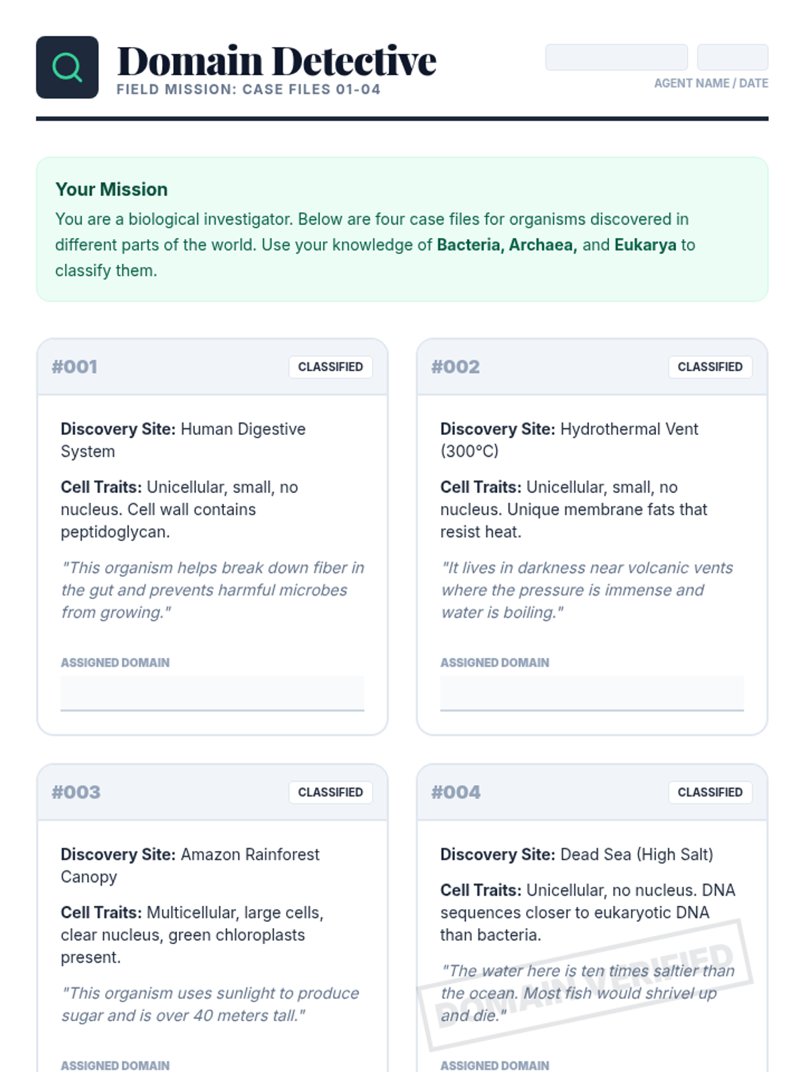This screenshot has width=804, height=1072.
Task: Click the agent name input field
Action: (616, 57)
